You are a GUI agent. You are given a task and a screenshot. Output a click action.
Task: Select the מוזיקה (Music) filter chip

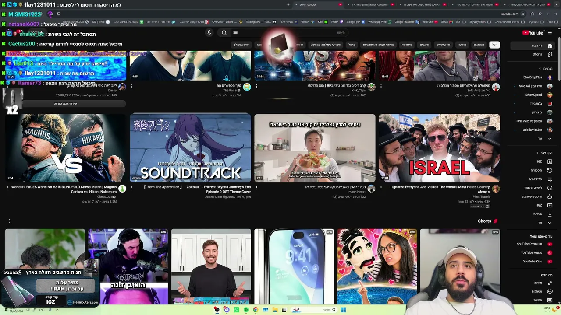pyautogui.click(x=462, y=45)
